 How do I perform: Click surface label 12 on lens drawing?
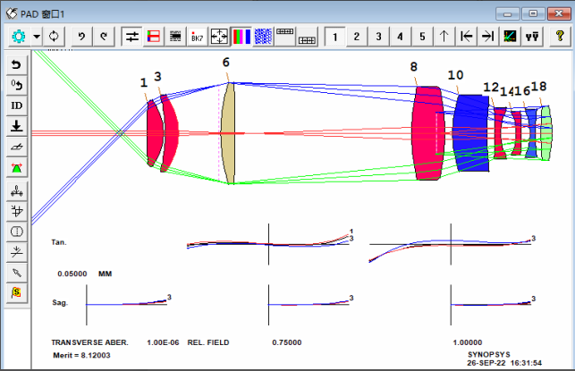[x=491, y=88]
